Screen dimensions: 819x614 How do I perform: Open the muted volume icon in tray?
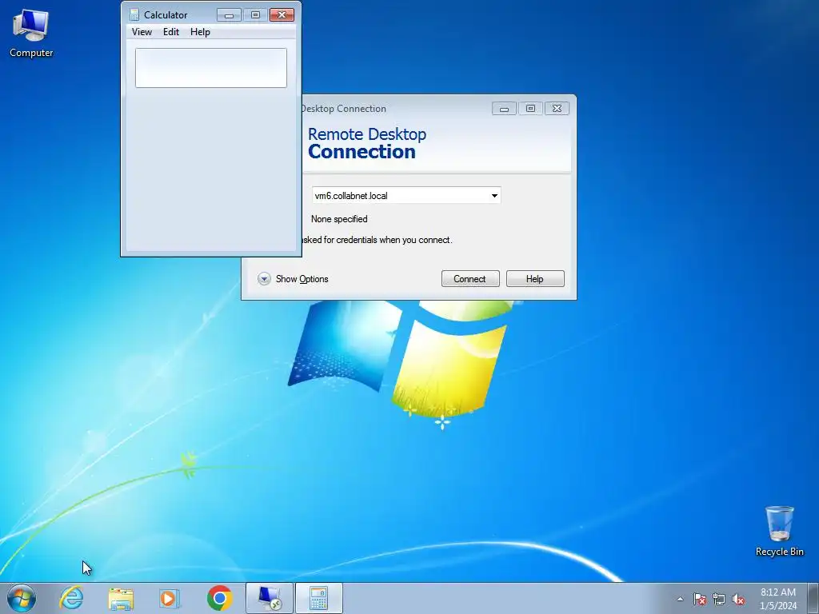[738, 599]
